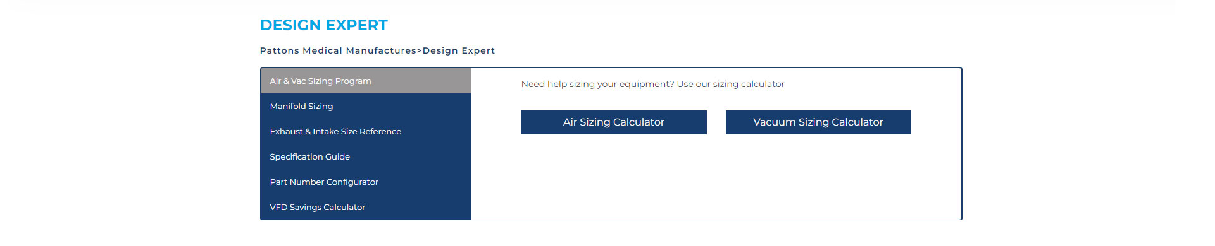Choose the blue Vacuum Sizing Calculator button
The image size is (1215, 246).
(x=818, y=122)
